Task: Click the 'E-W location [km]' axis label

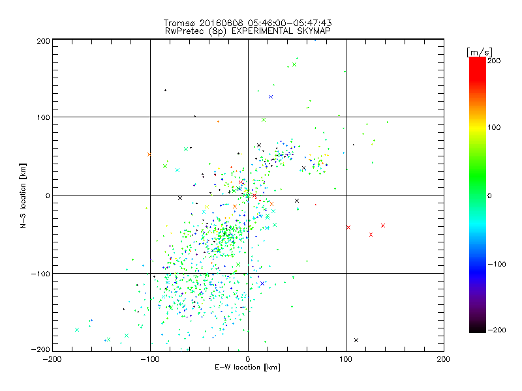Action: [247, 367]
